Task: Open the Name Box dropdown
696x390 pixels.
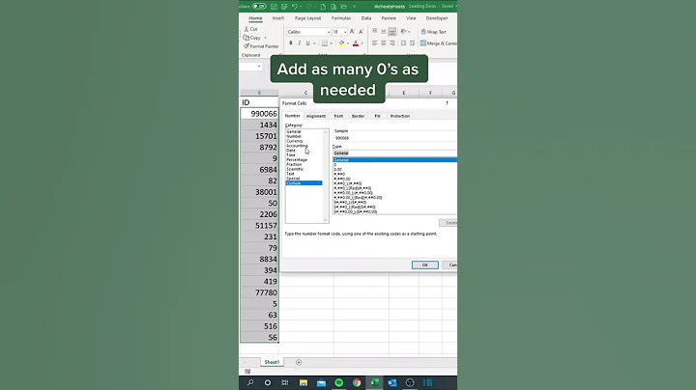Action: 259,67
